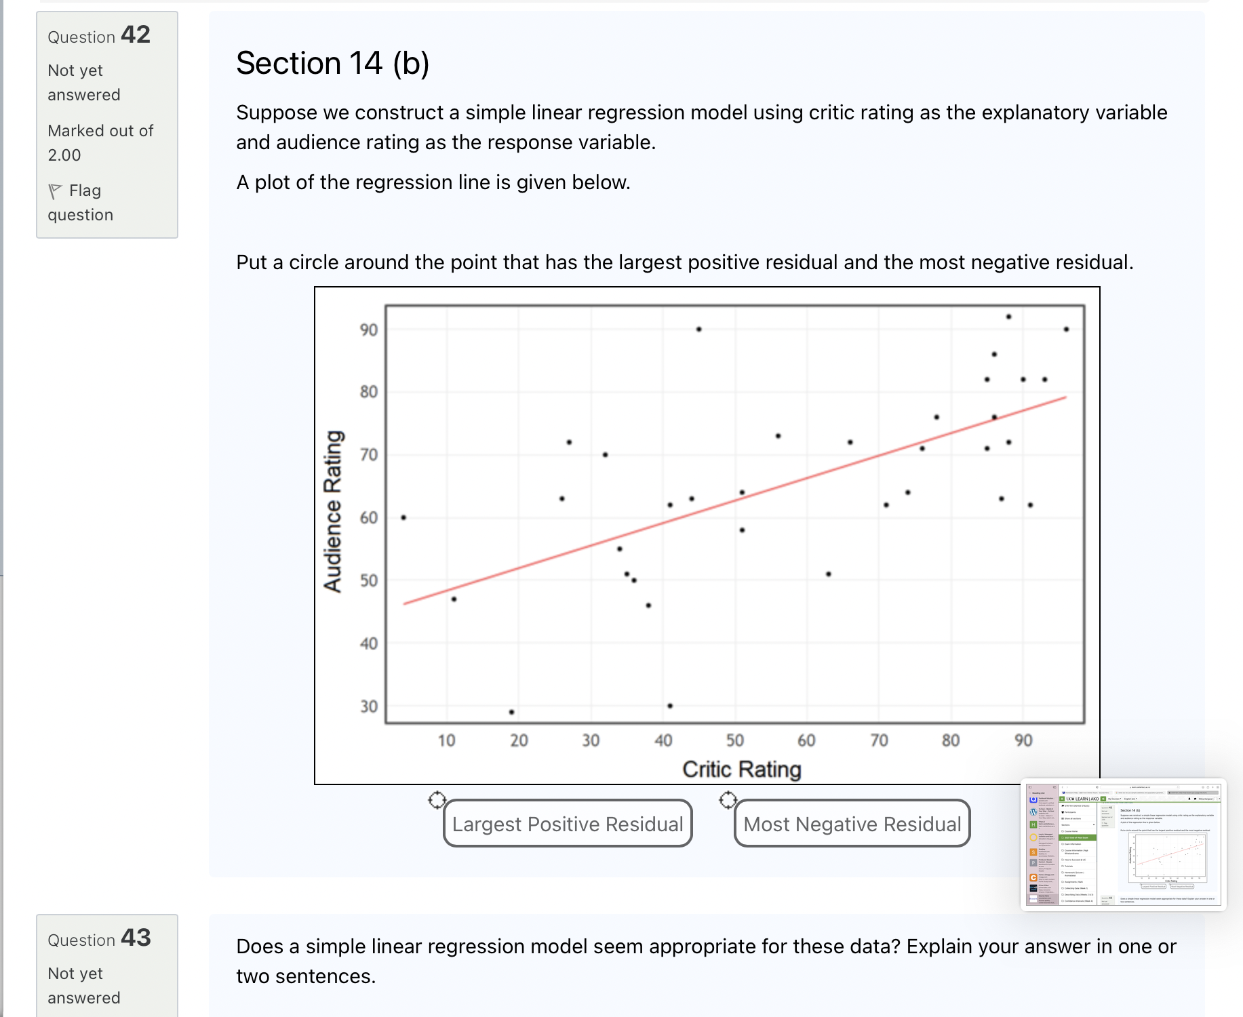Viewport: 1243px width, 1017px height.
Task: Click the Flag question link
Action: pyautogui.click(x=80, y=202)
